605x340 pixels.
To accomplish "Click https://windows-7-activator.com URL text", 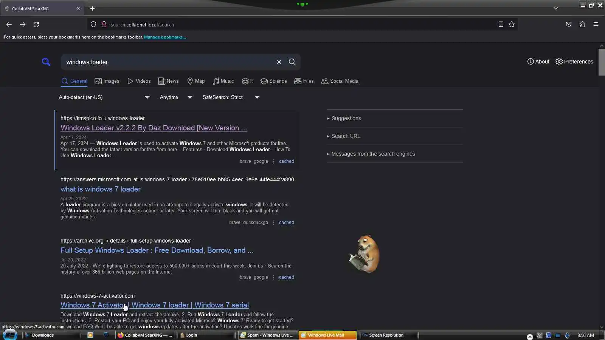I will [98, 296].
